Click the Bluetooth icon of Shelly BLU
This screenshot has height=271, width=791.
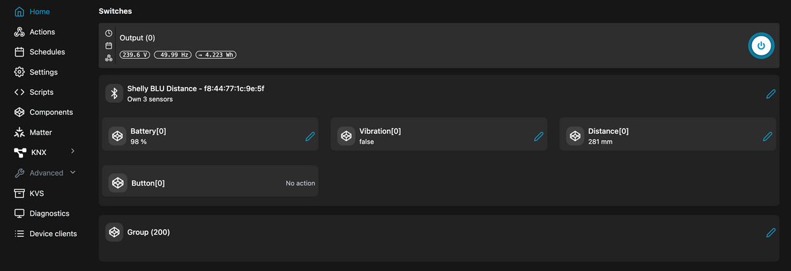pyautogui.click(x=114, y=94)
